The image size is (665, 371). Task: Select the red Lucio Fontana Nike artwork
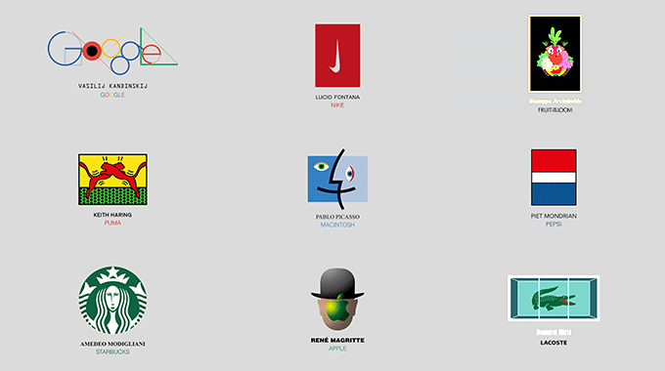click(x=337, y=56)
